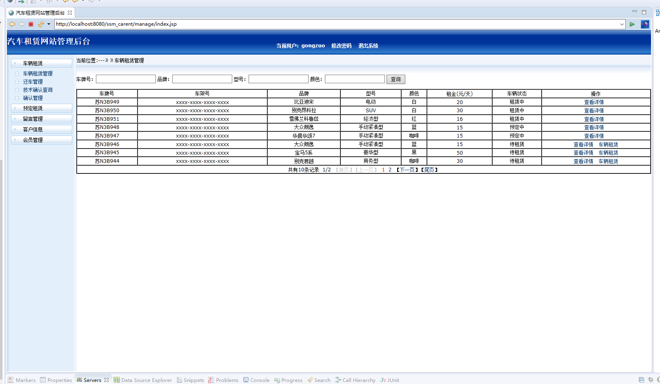Image resolution: width=660 pixels, height=384 pixels.
Task: View details for plate 苏N3B951
Action: [x=594, y=119]
